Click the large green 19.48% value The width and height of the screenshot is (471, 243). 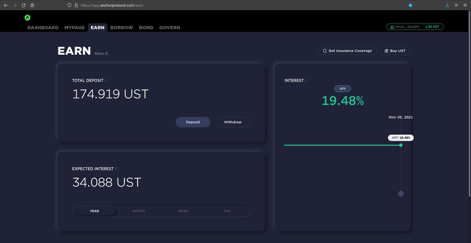coord(343,101)
